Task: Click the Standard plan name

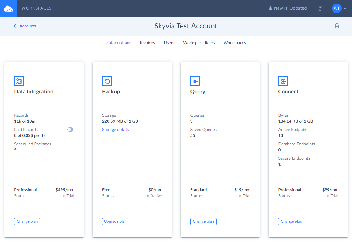Action: pos(198,190)
